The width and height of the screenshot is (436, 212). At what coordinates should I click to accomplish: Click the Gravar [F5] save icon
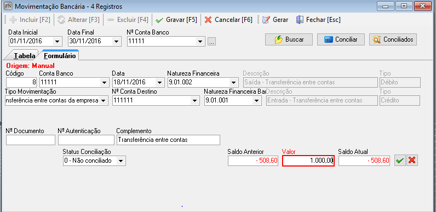159,20
